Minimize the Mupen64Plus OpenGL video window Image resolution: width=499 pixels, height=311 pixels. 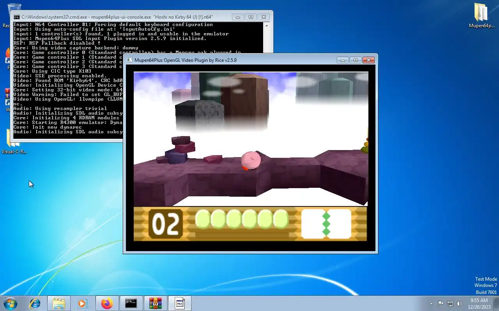[343, 60]
